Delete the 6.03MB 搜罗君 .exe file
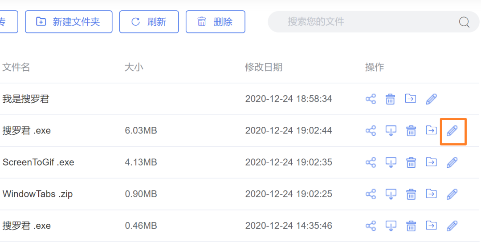Screen dimensions: 481x242 411,131
